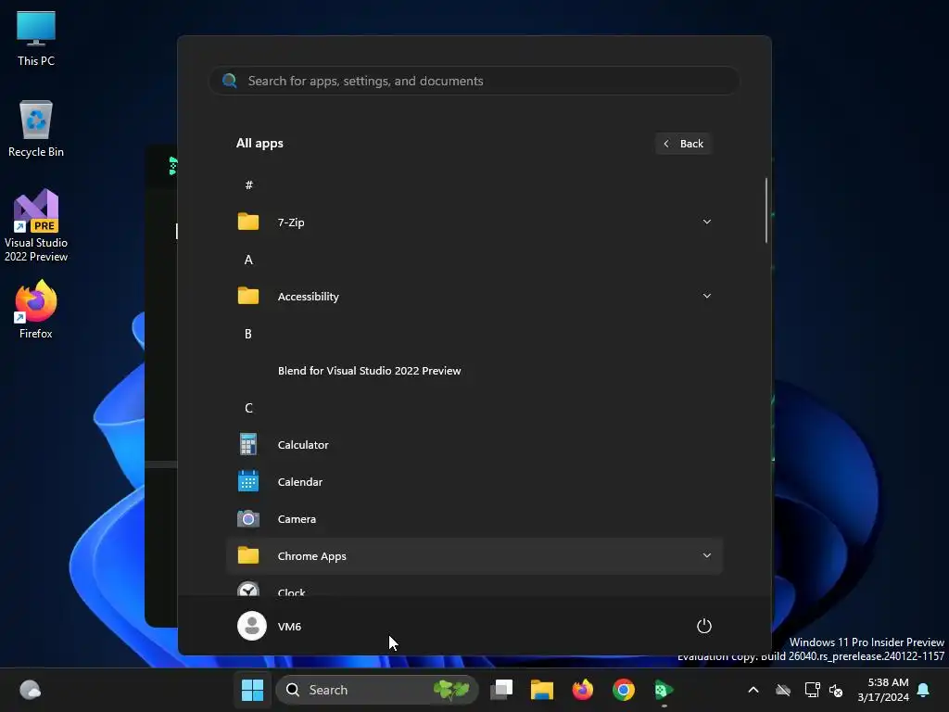Click the Start menu search field
Image resolution: width=949 pixels, height=712 pixels.
(474, 81)
